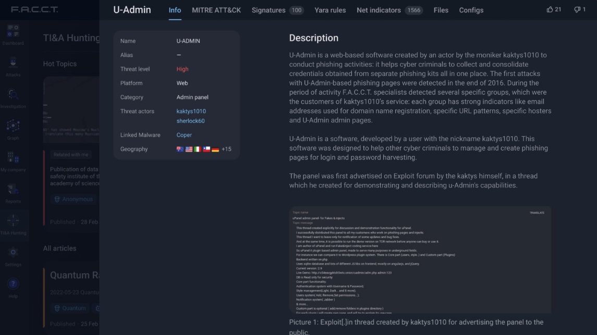Image resolution: width=597 pixels, height=335 pixels.
Task: Select TI&A Hunting sidebar icon
Action: pos(13,221)
